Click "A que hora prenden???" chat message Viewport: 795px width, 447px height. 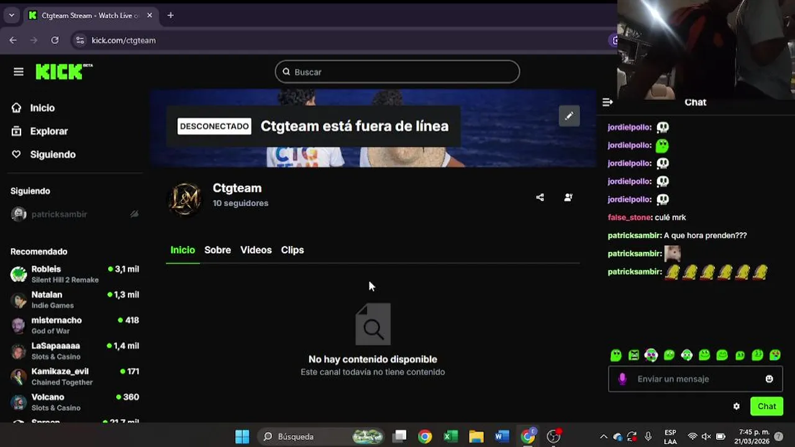click(x=705, y=236)
